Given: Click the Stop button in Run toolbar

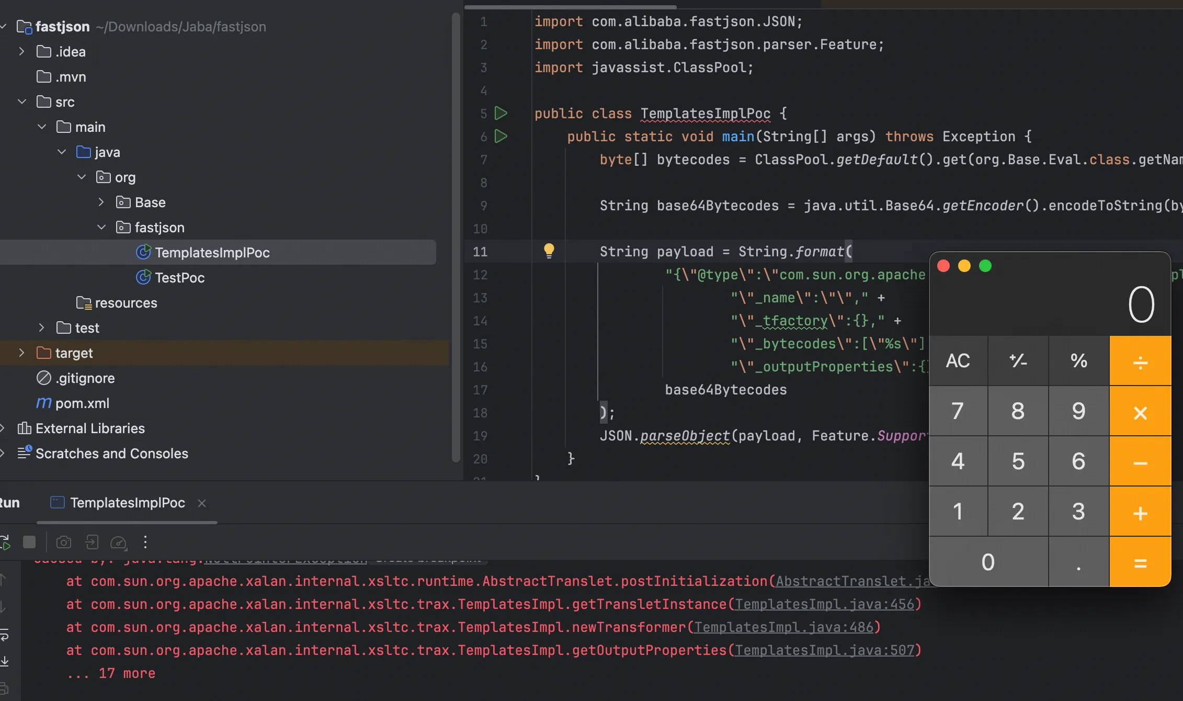Looking at the screenshot, I should [29, 542].
